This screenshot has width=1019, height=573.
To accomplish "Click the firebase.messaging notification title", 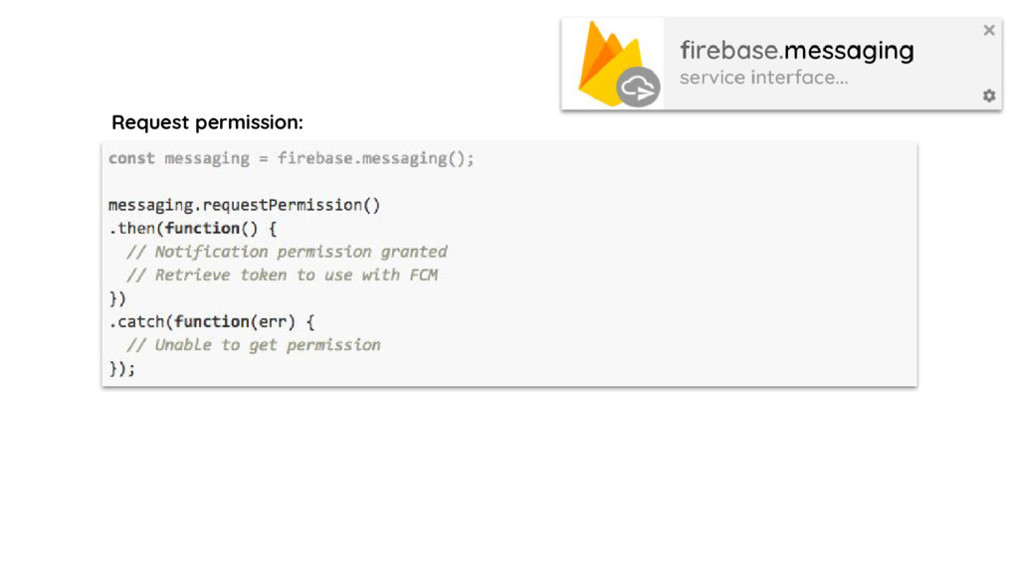I will pyautogui.click(x=797, y=50).
